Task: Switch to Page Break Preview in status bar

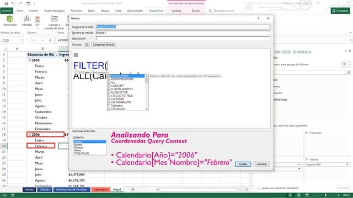Action: (x=307, y=195)
